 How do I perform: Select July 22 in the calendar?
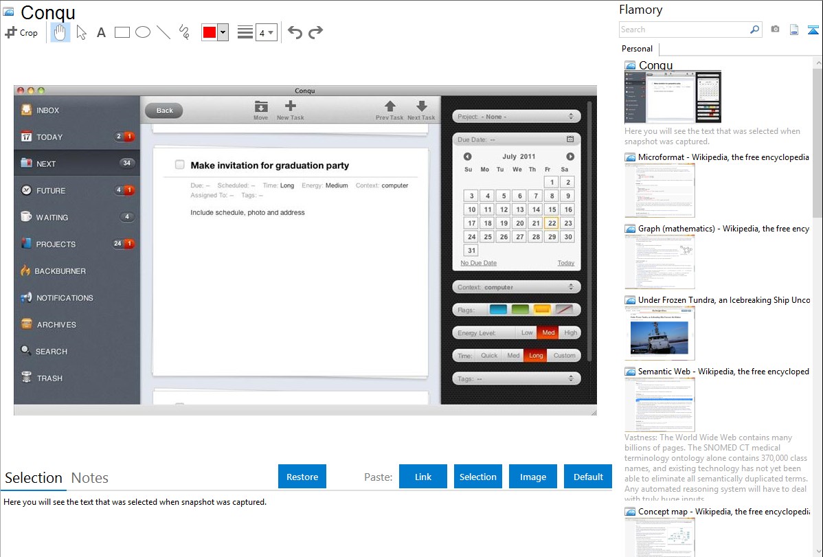click(x=552, y=223)
